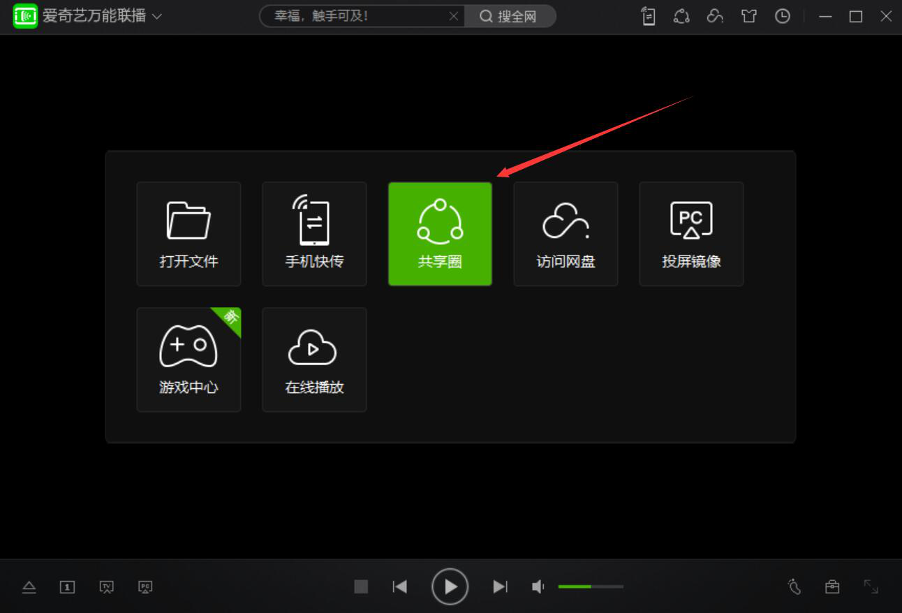The width and height of the screenshot is (902, 613).
Task: Click the boxed number 1 icon
Action: pyautogui.click(x=67, y=587)
